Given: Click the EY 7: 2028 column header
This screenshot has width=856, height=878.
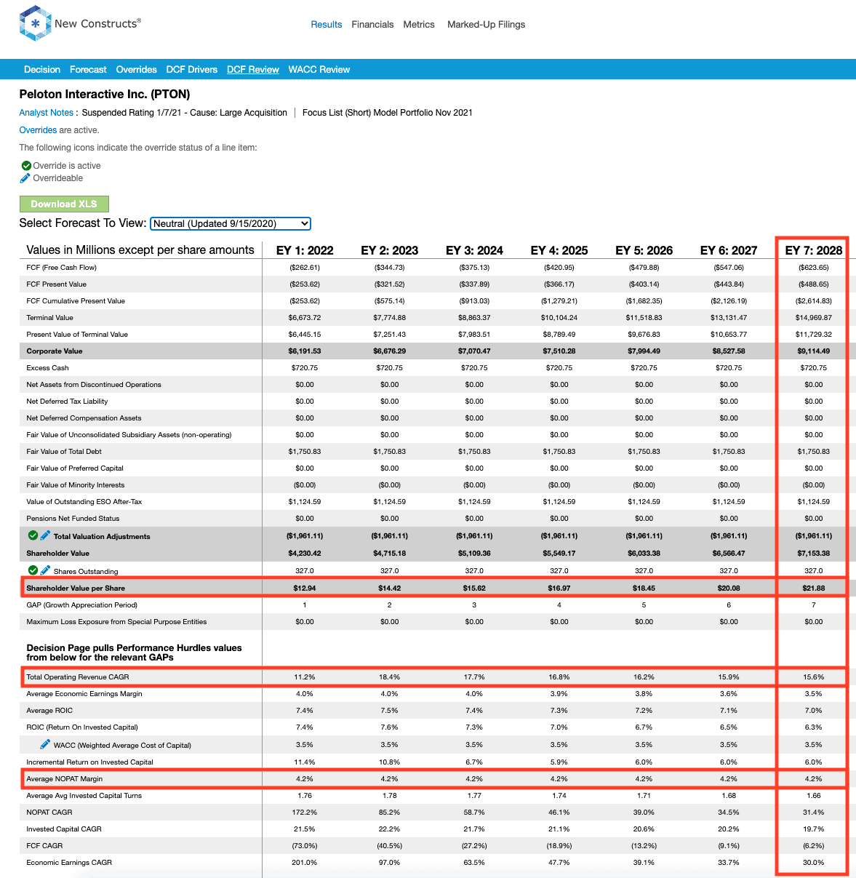Looking at the screenshot, I should tap(814, 250).
